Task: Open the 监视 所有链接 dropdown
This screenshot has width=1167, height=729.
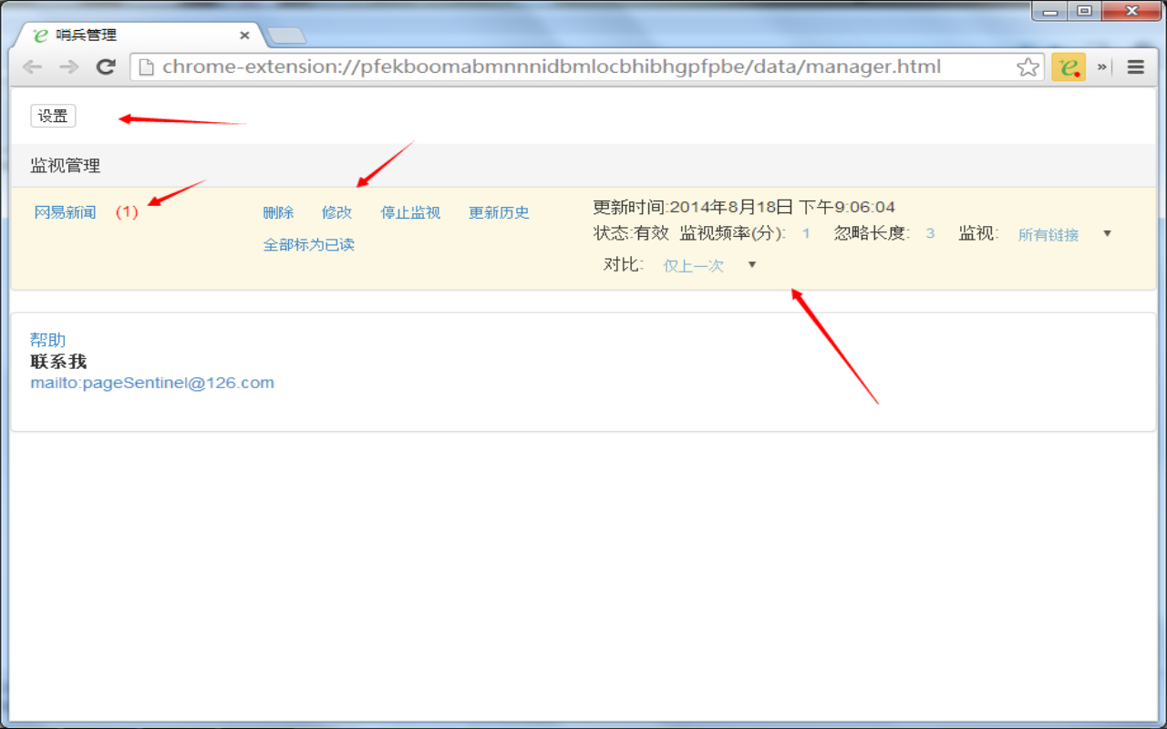Action: [1064, 234]
